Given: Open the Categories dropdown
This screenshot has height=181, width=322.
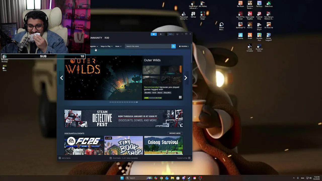Looking at the screenshot, I should point(94,46).
